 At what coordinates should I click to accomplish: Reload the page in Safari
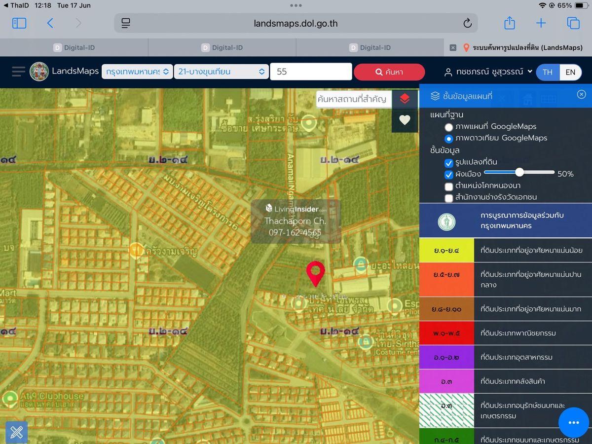pyautogui.click(x=467, y=23)
